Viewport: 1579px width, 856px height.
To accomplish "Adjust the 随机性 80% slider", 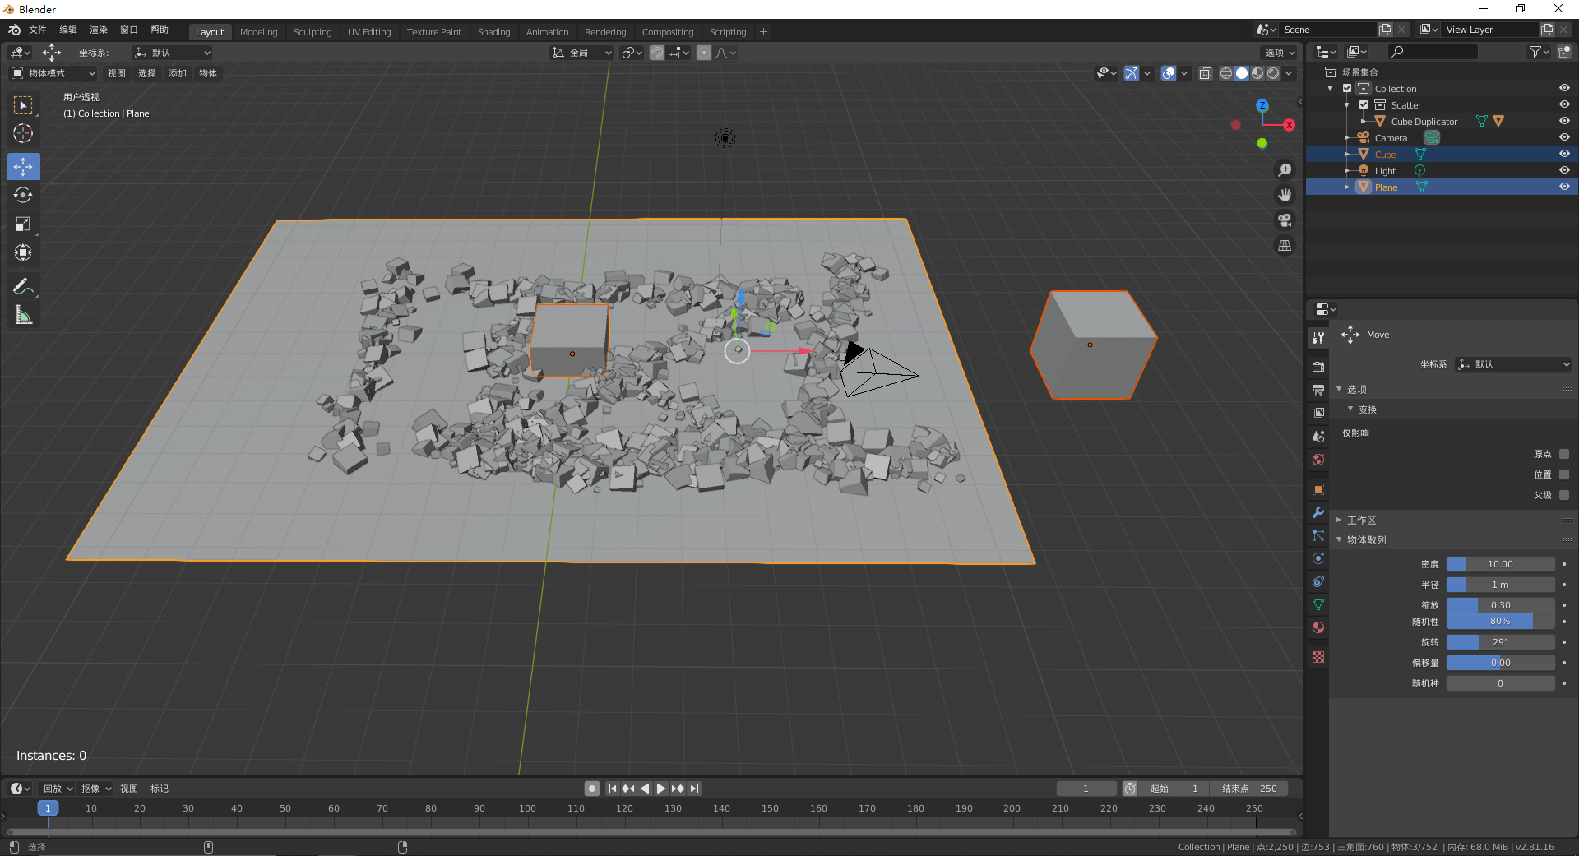I will click(1499, 622).
